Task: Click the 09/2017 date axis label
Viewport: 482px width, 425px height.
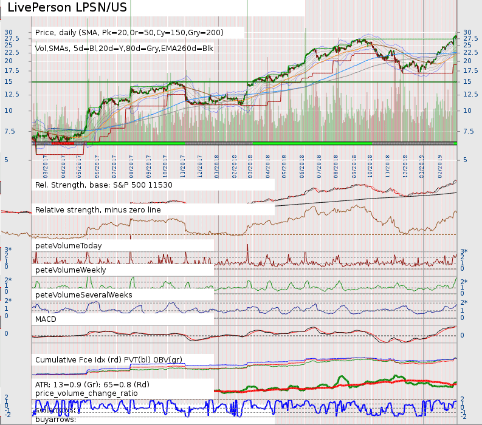Action: pyautogui.click(x=148, y=167)
